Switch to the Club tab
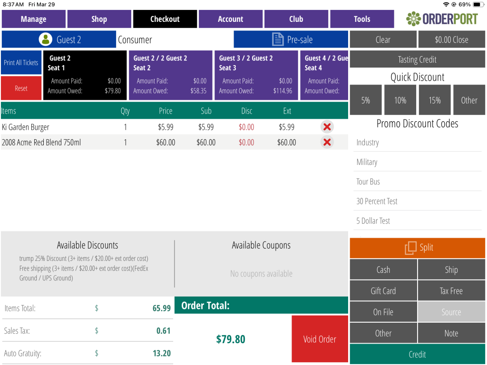487x365 pixels. click(296, 19)
